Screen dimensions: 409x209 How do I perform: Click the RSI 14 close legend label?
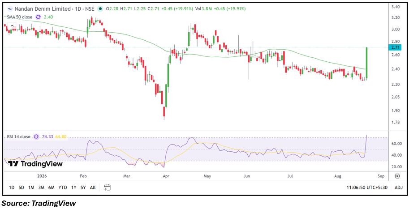[x=17, y=136]
